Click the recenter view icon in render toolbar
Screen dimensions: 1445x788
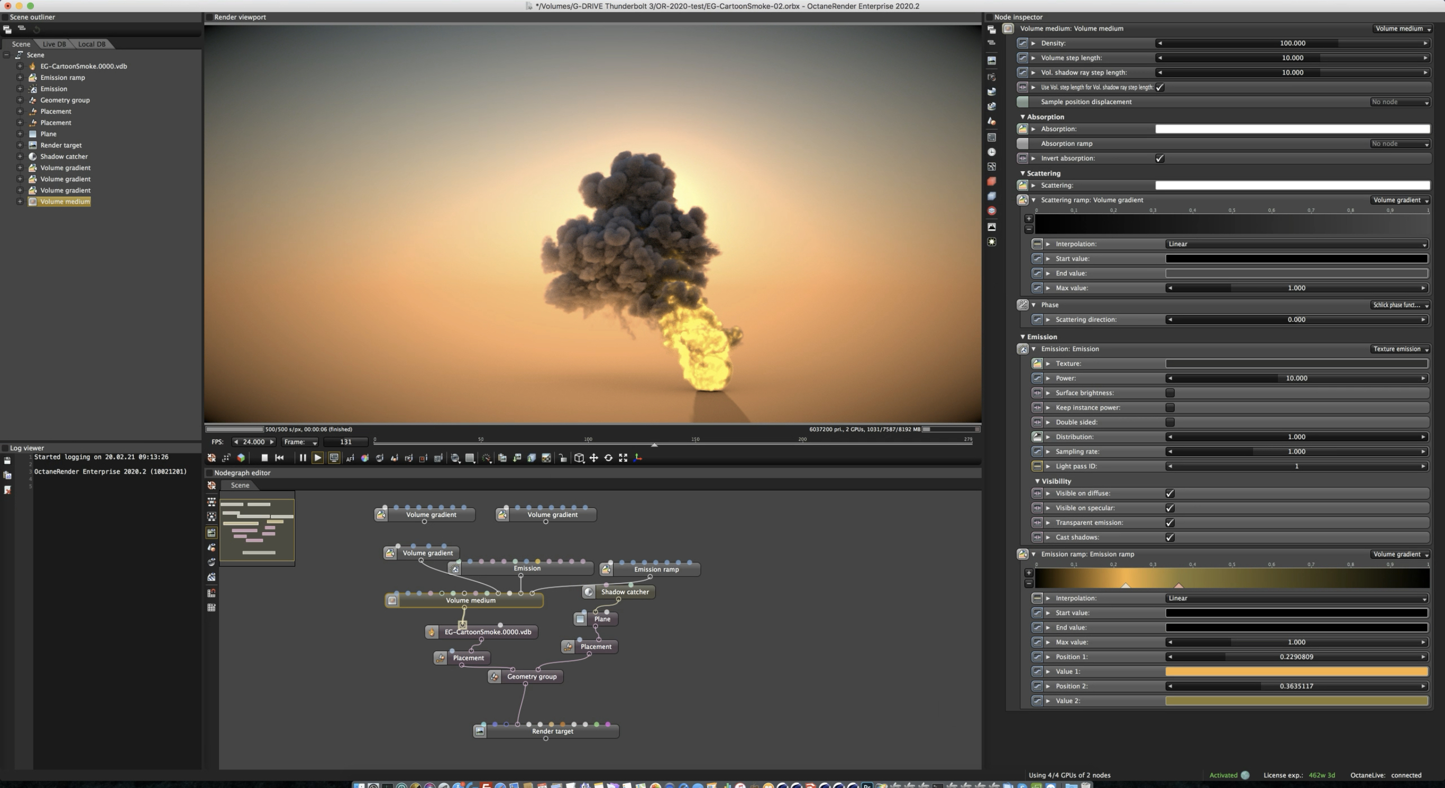pos(212,458)
